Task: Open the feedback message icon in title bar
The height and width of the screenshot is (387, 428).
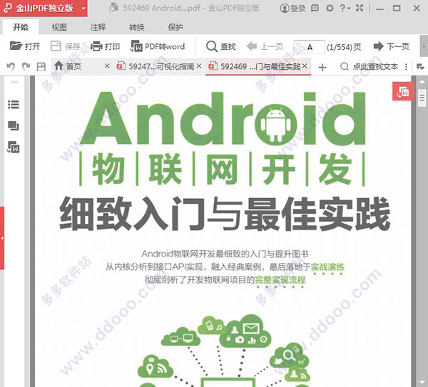Action: click(x=315, y=8)
